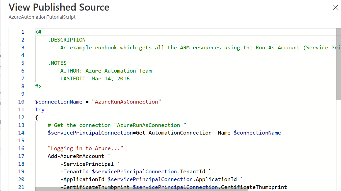The width and height of the screenshot is (341, 191).
Task: Close the View Published Source panel
Action: (x=335, y=7)
